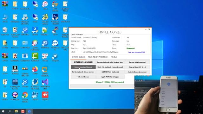Screen dimensions: 203x114
Task: Open the WinRAR archive icon at top-left
Action: [5, 5]
